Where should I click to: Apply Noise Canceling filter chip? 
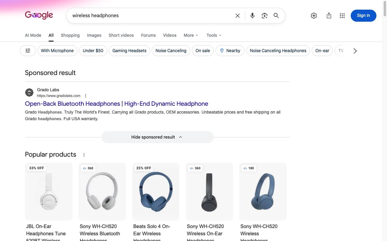pos(171,51)
